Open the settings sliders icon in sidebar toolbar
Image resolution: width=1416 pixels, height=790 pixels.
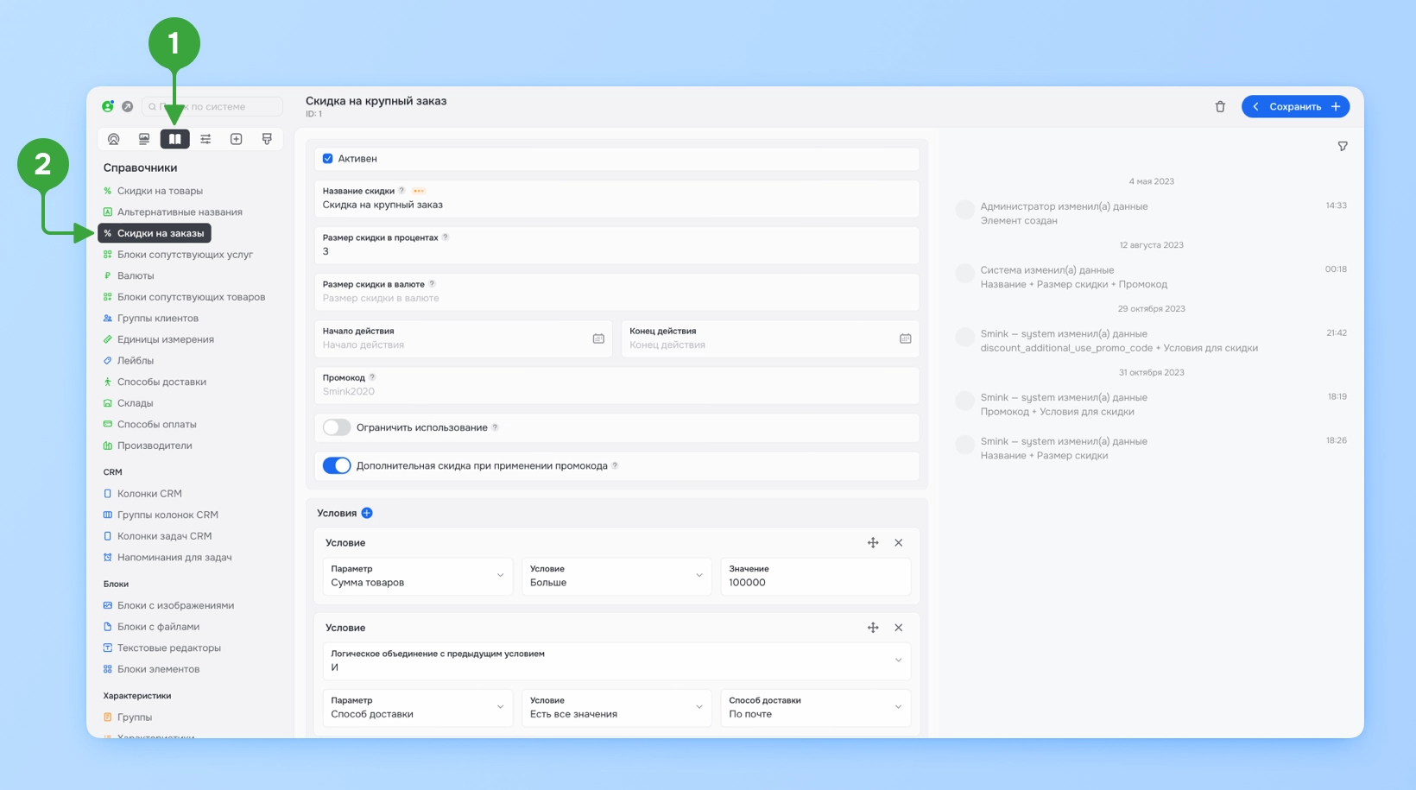pos(205,139)
